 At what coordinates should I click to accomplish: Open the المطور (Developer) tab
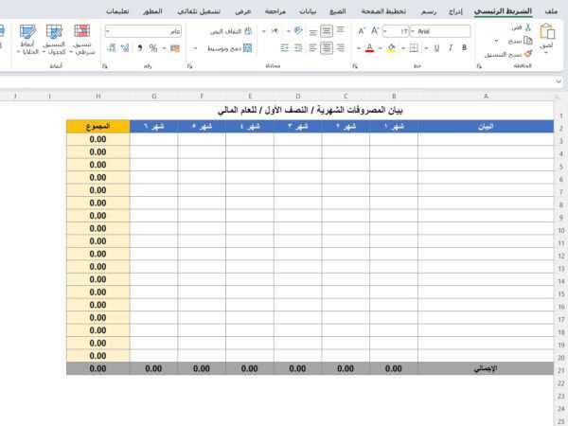coord(152,11)
